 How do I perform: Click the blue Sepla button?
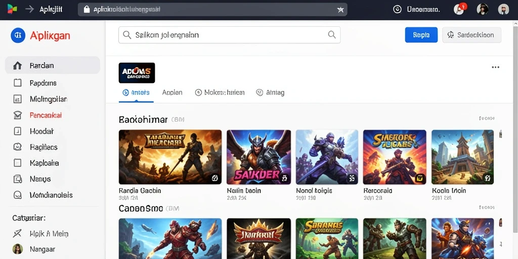click(x=421, y=35)
